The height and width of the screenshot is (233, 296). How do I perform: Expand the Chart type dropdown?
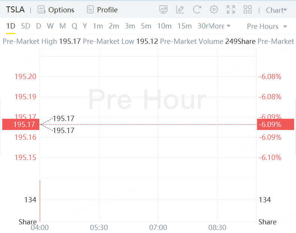[277, 10]
